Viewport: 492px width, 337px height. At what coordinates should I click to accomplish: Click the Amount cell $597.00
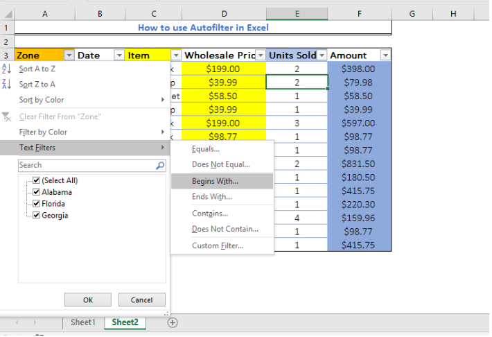point(359,123)
